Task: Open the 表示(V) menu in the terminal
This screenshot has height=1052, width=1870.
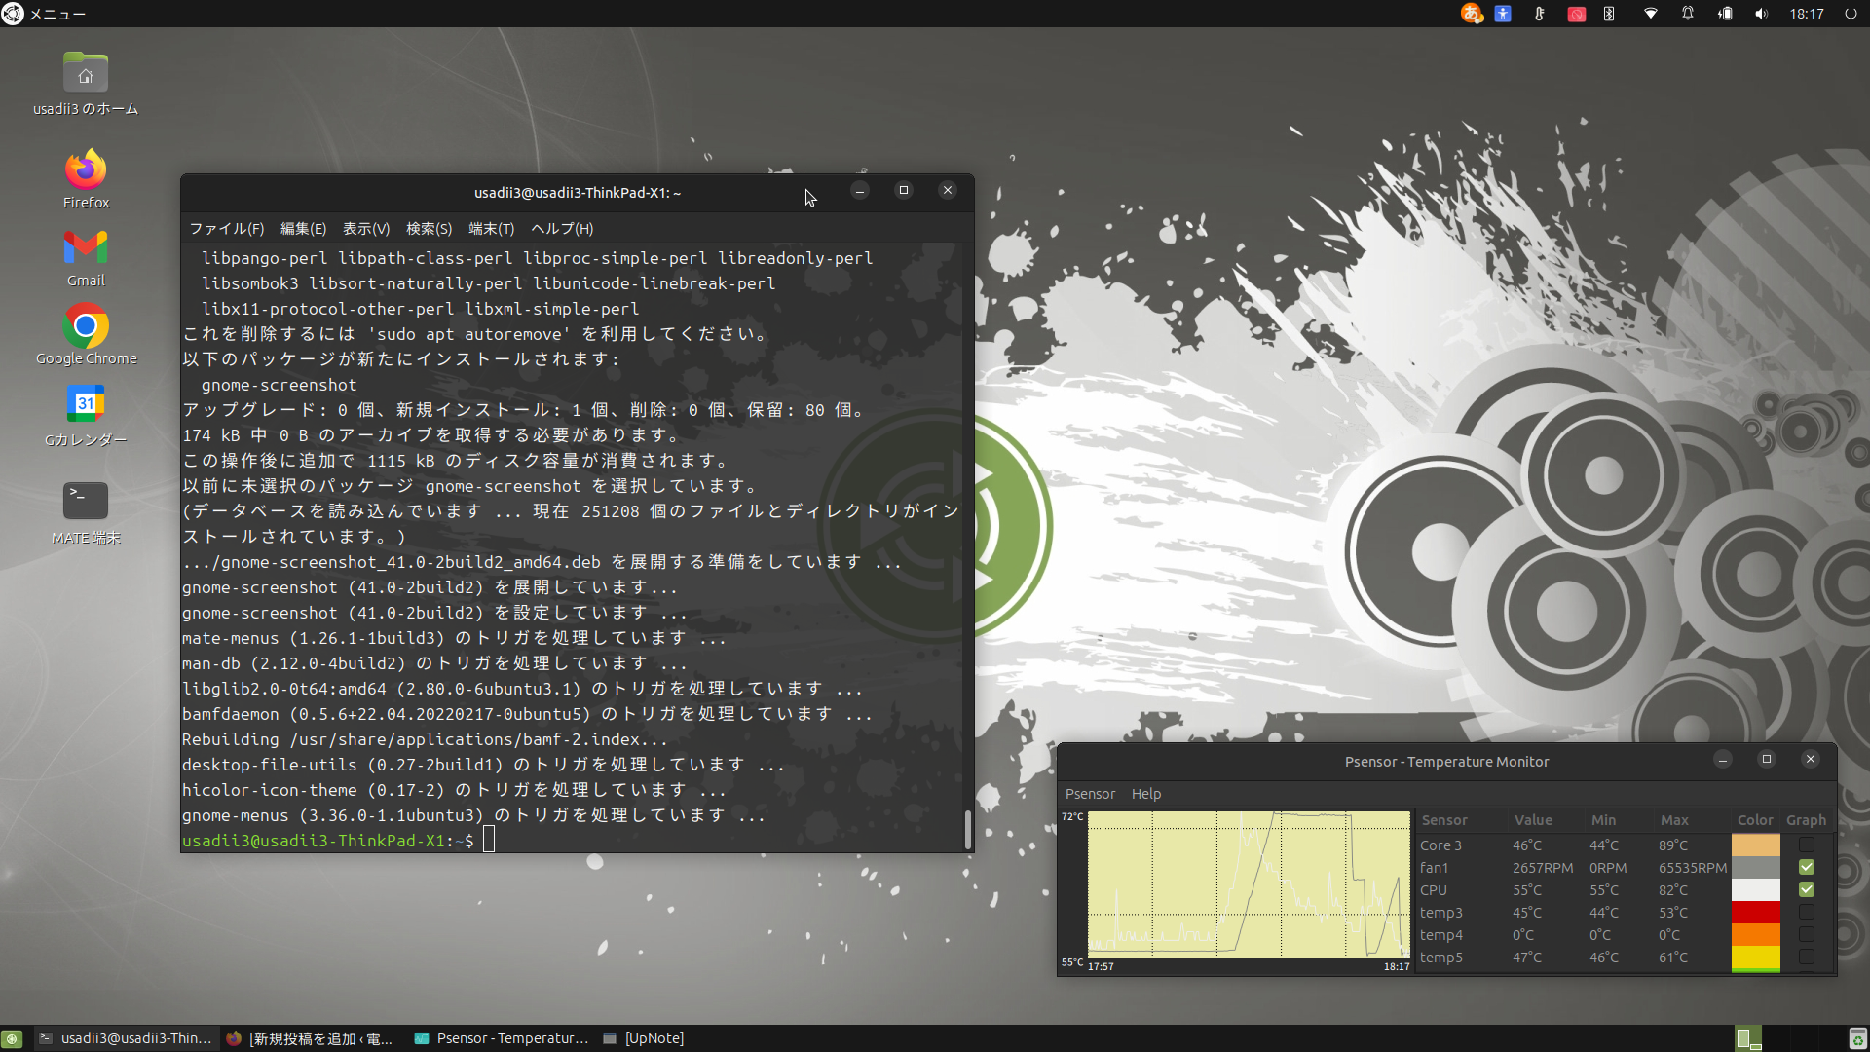Action: coord(365,228)
